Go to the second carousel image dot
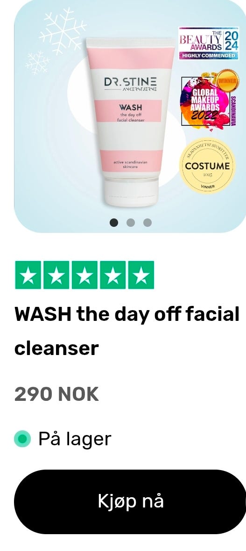This screenshot has width=246, height=551. click(131, 223)
